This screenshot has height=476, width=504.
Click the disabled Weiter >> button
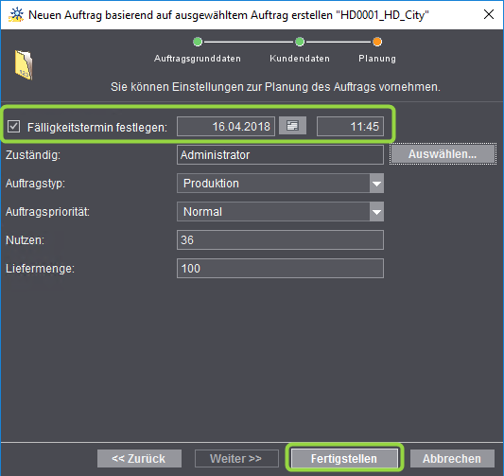pyautogui.click(x=236, y=459)
